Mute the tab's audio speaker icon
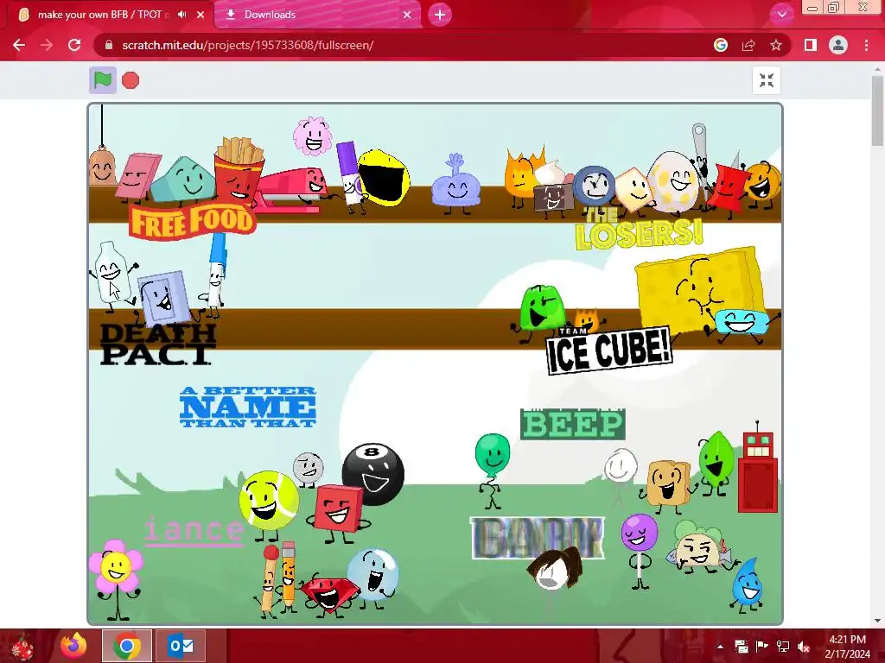Image resolution: width=885 pixels, height=663 pixels. click(x=181, y=15)
